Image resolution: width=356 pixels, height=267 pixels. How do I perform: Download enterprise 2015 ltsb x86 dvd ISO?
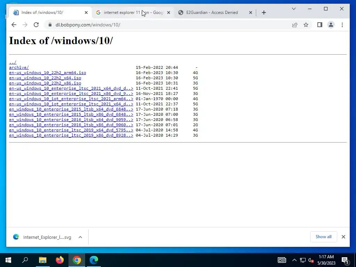[71, 114]
